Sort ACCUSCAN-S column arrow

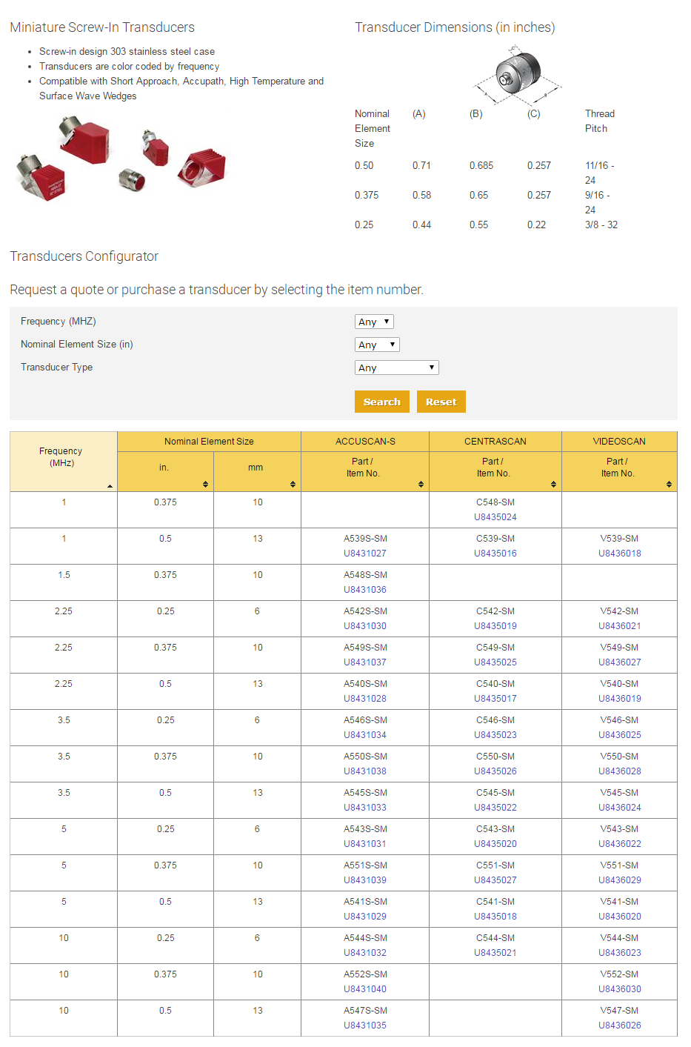pyautogui.click(x=421, y=484)
